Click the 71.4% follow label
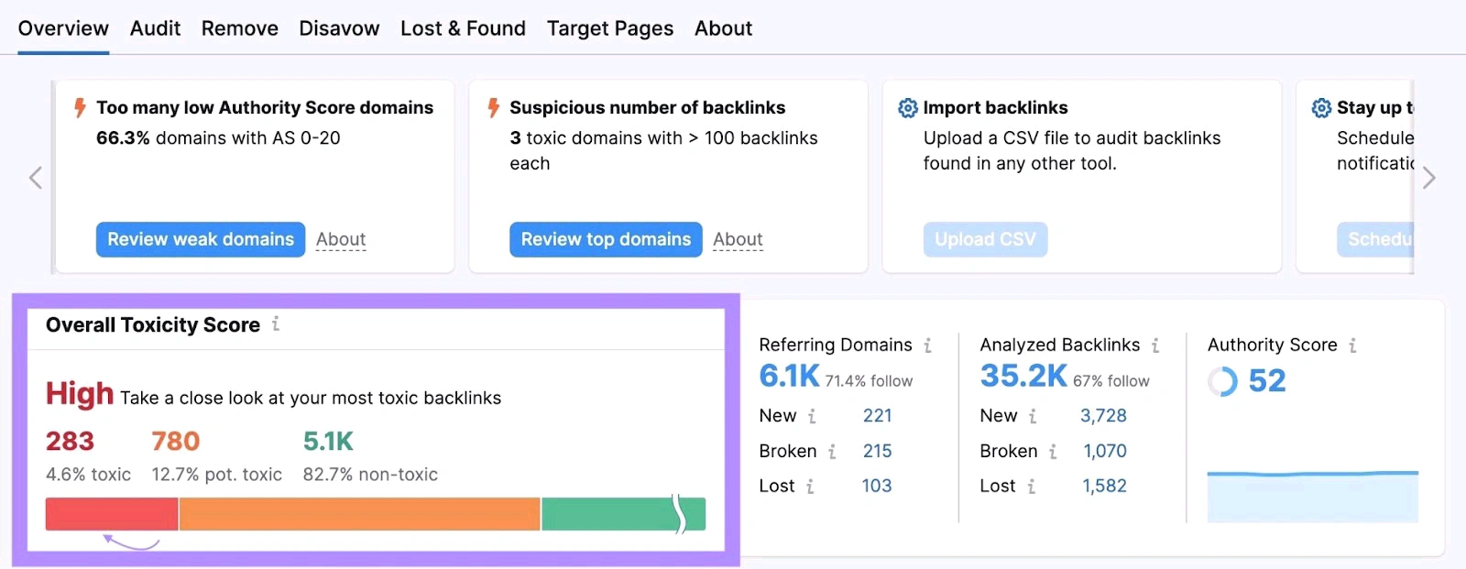 869,381
